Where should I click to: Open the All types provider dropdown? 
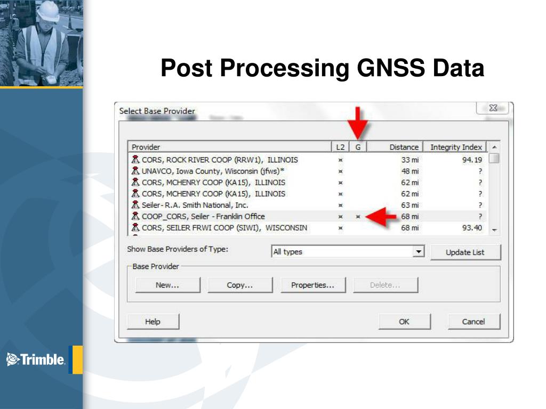tap(348, 251)
